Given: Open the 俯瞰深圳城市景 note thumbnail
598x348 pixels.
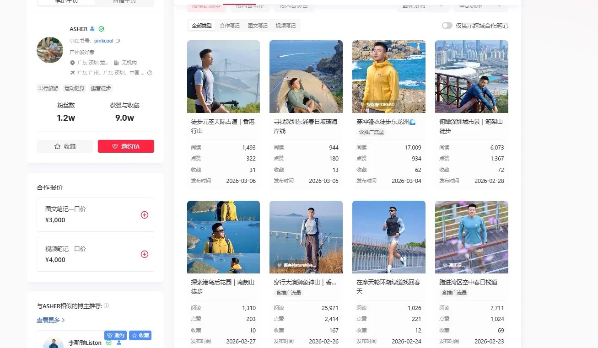Looking at the screenshot, I should coord(472,76).
